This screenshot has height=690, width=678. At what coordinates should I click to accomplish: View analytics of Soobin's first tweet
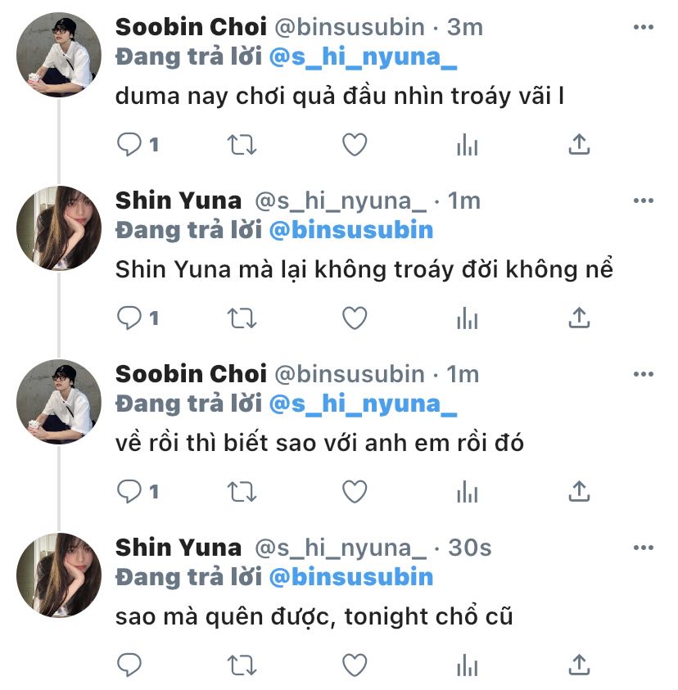point(467,145)
